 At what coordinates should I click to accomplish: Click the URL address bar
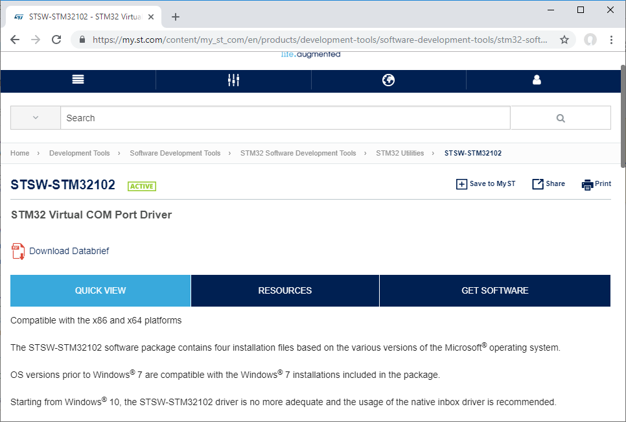coord(319,40)
